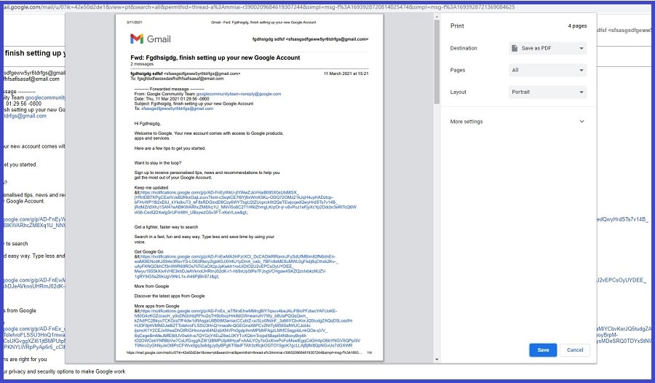Click the footer URL at preview page bottom
655x383 pixels.
pos(244,352)
